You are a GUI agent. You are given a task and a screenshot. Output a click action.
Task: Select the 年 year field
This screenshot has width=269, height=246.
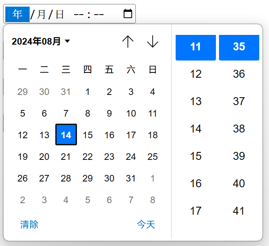(17, 14)
